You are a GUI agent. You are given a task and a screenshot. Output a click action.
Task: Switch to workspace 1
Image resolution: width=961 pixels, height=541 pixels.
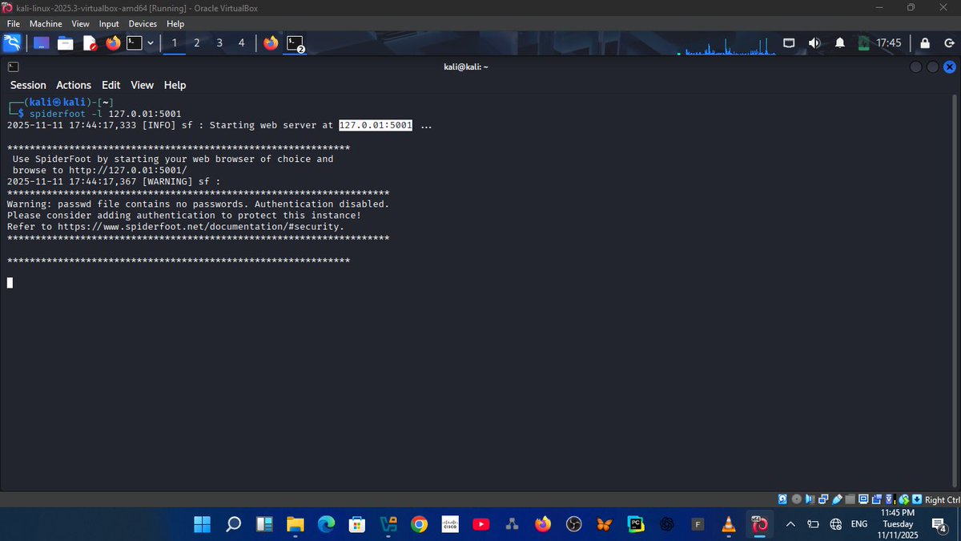tap(175, 42)
